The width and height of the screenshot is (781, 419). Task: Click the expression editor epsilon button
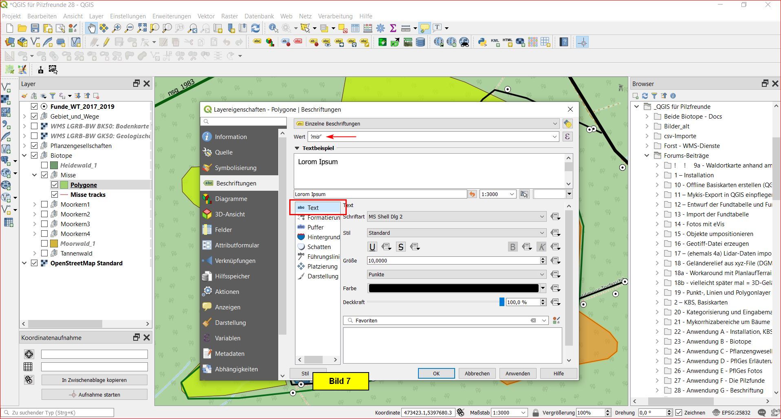tap(567, 137)
